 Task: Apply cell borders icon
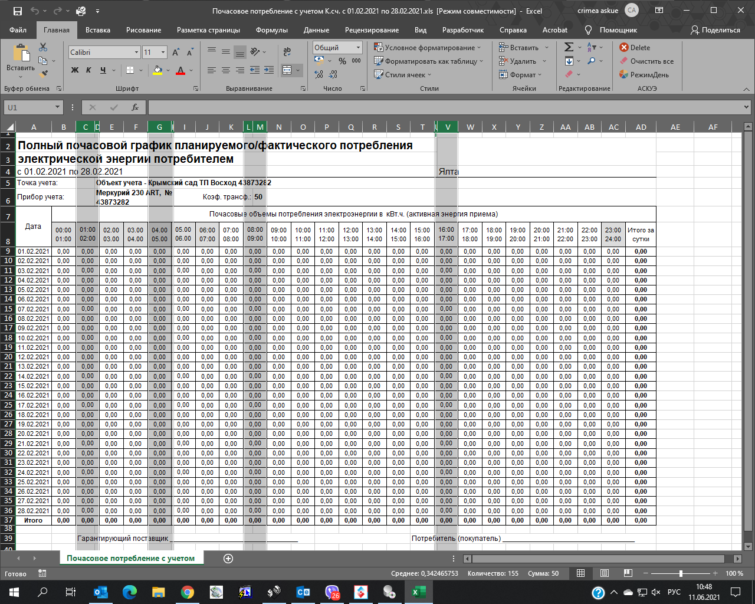click(130, 70)
